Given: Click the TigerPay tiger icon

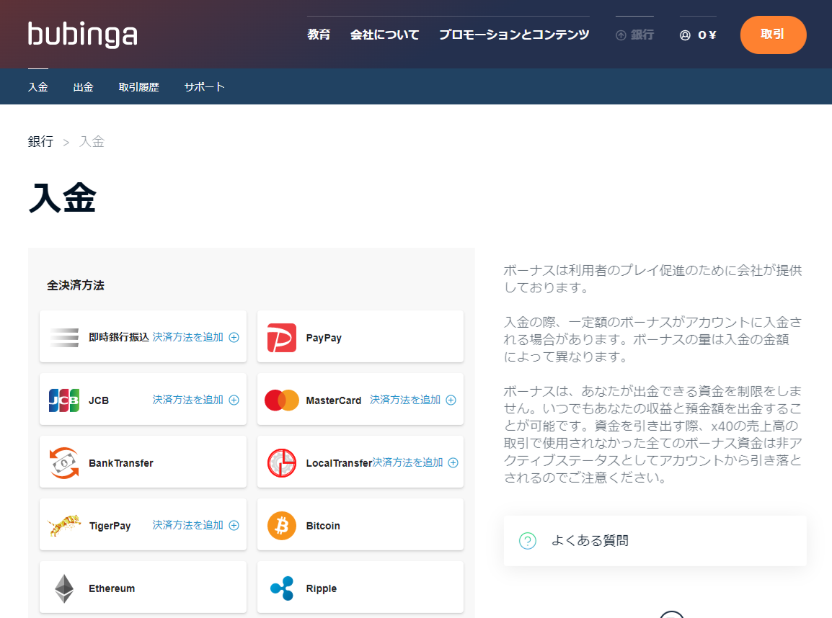Looking at the screenshot, I should (x=64, y=525).
